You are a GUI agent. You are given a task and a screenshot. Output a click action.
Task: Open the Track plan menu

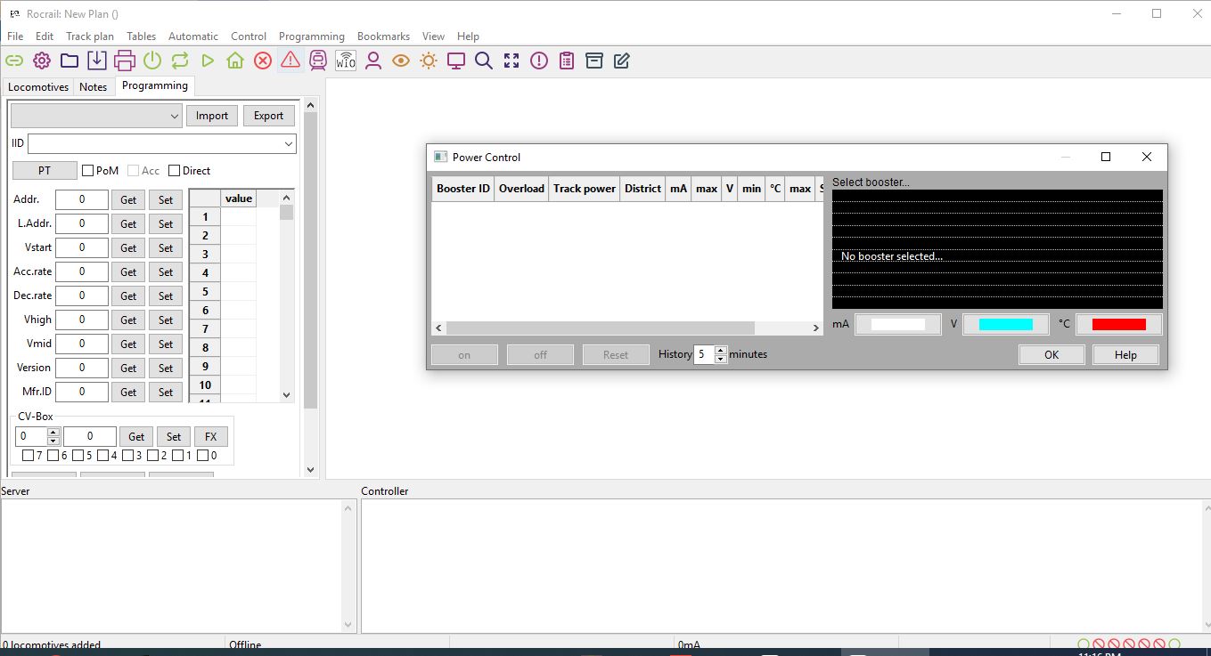tap(90, 36)
